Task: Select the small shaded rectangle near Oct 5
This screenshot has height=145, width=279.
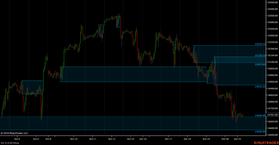Action: click(x=32, y=87)
